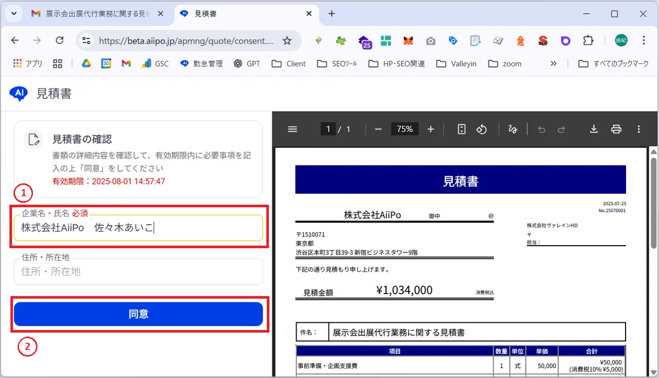
Task: Go back to the previous page
Action: 15,41
